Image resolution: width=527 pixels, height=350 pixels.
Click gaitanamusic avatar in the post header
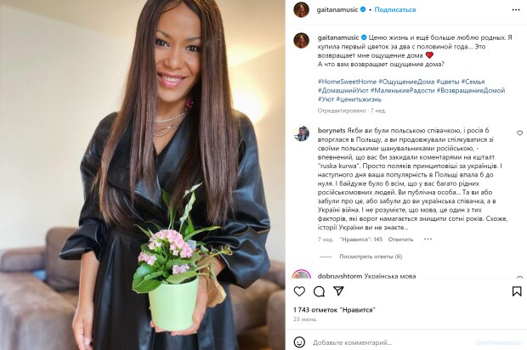pos(301,9)
